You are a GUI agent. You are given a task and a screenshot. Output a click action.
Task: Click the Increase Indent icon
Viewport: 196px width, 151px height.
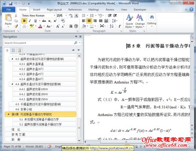[115, 16]
